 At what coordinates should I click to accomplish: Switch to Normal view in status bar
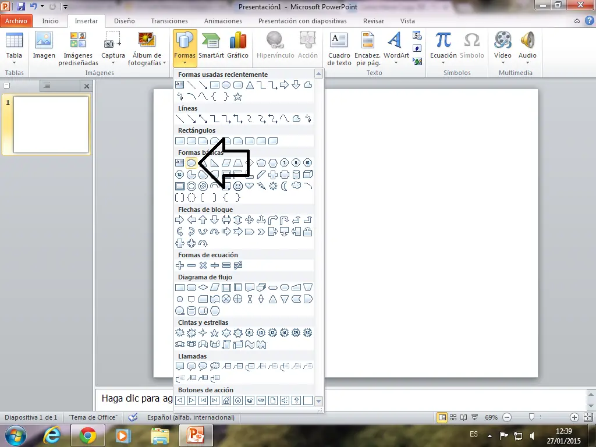[442, 417]
